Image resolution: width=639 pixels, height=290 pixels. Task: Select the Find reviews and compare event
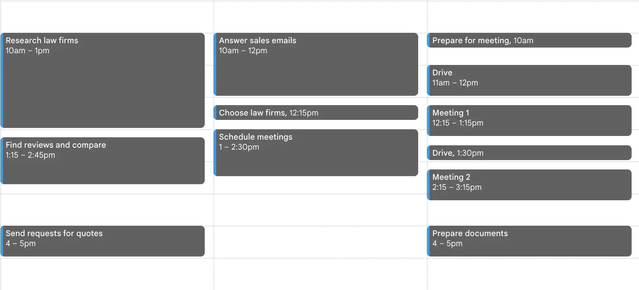click(103, 161)
